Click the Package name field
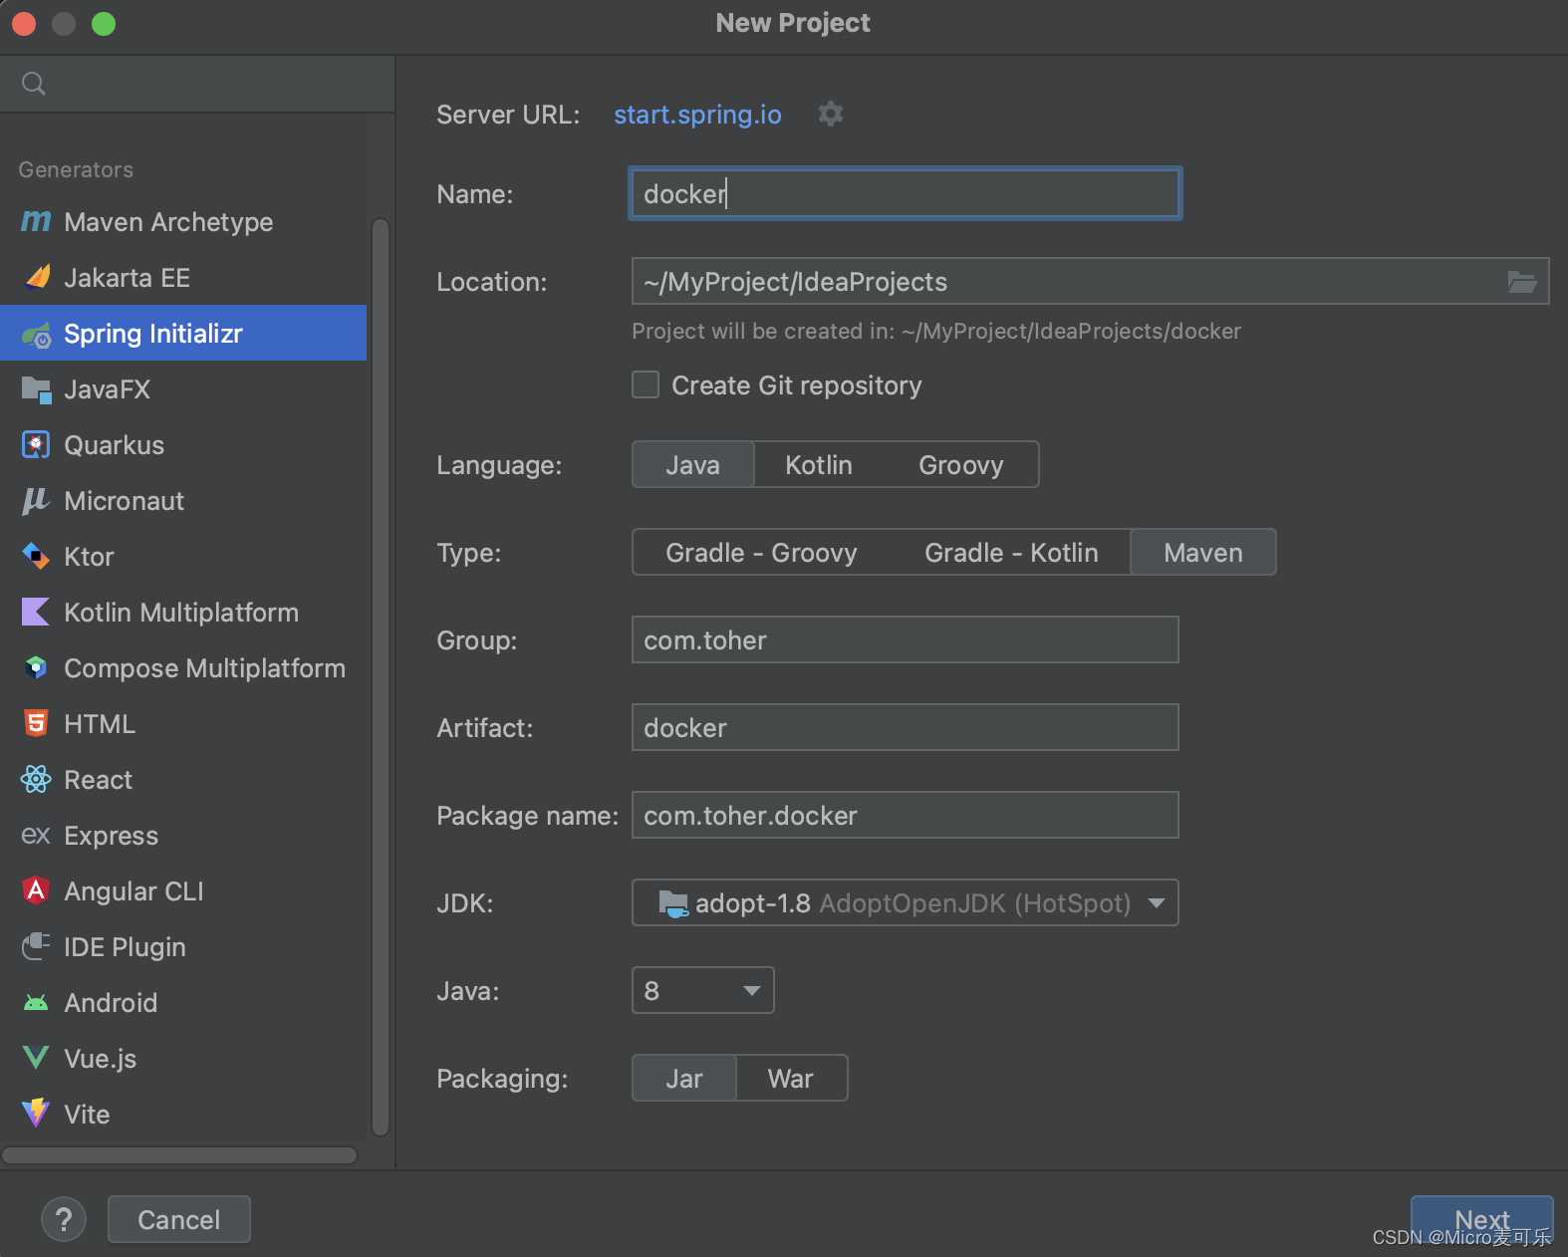1568x1257 pixels. pos(906,815)
